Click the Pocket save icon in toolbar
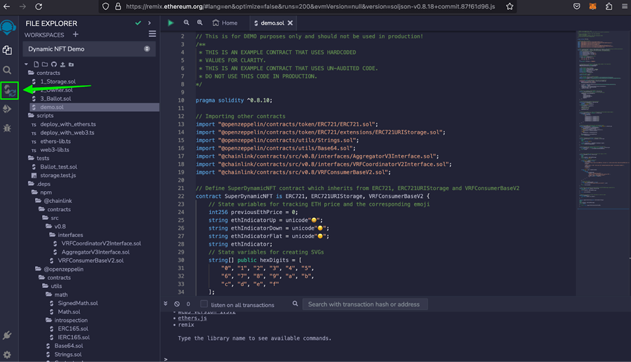 click(x=577, y=6)
